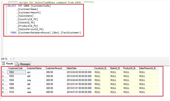This screenshot has height=101, width=170.
Task: Click [CustomerAmount] in the query editor
Action: 29,12
